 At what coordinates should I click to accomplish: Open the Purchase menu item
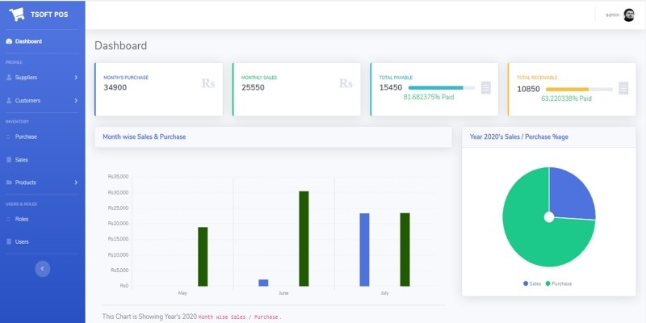(26, 136)
